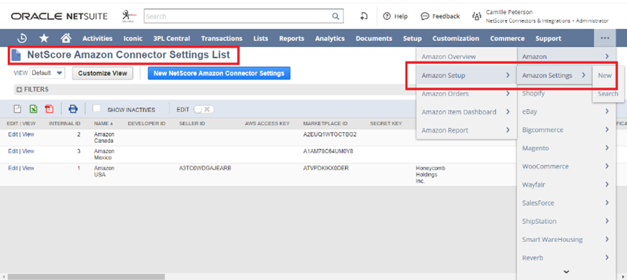Edit the Amazon Canada record
627x280 pixels.
point(13,134)
